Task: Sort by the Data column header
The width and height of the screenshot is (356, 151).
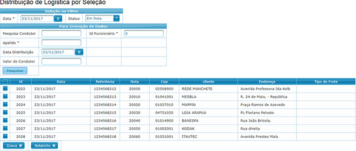Action: 61,82
